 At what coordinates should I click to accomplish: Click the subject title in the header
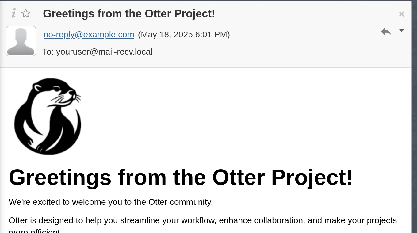coord(129,14)
